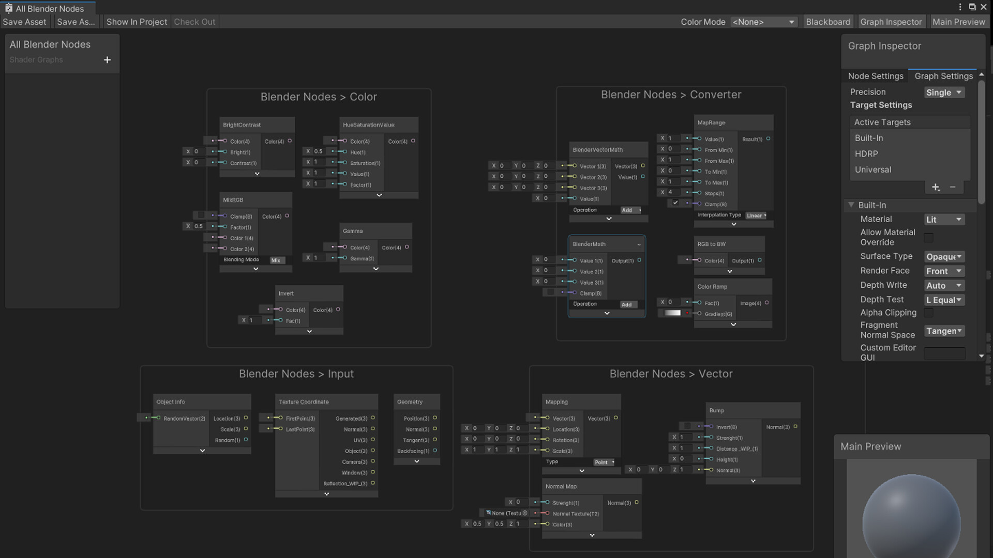Toggle the Invert checkbox on Bump node
Screen dimensions: 993x558
[x=688, y=426]
